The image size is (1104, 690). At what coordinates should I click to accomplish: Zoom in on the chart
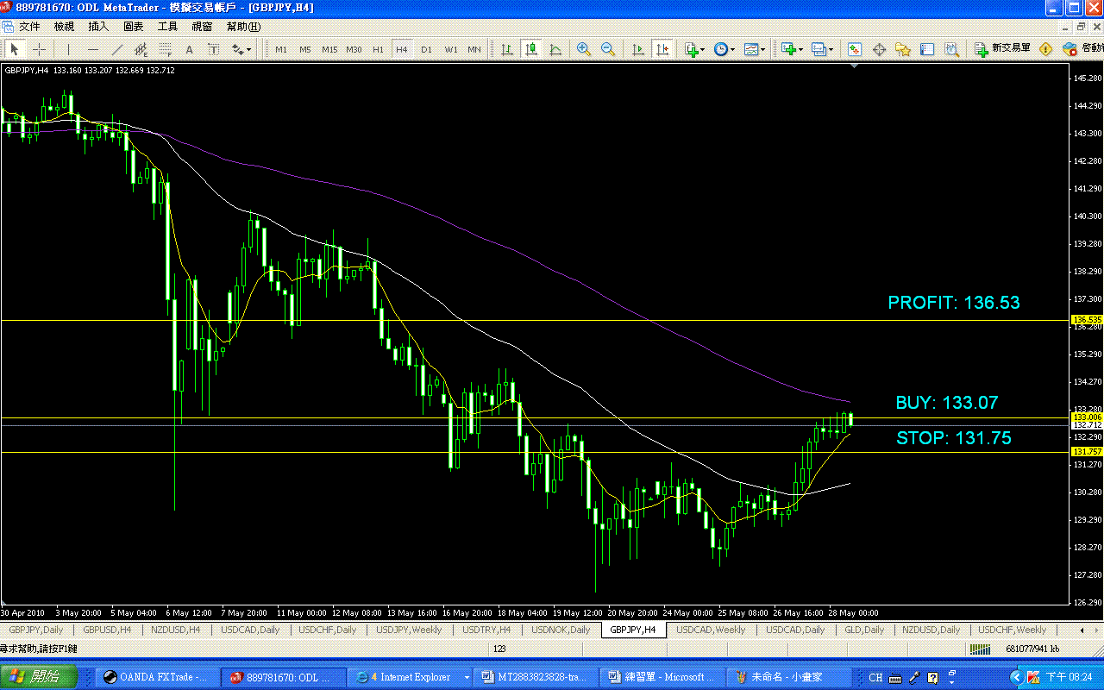point(582,49)
